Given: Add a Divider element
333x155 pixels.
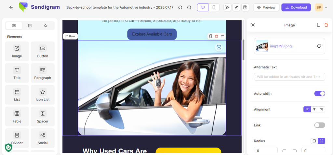Looking at the screenshot, I should (x=17, y=138).
